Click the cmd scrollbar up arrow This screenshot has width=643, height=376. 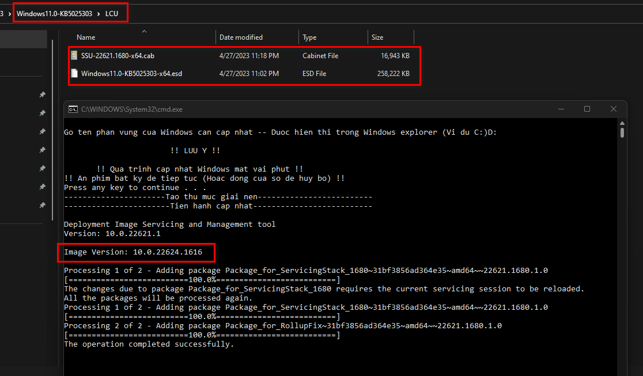(622, 123)
